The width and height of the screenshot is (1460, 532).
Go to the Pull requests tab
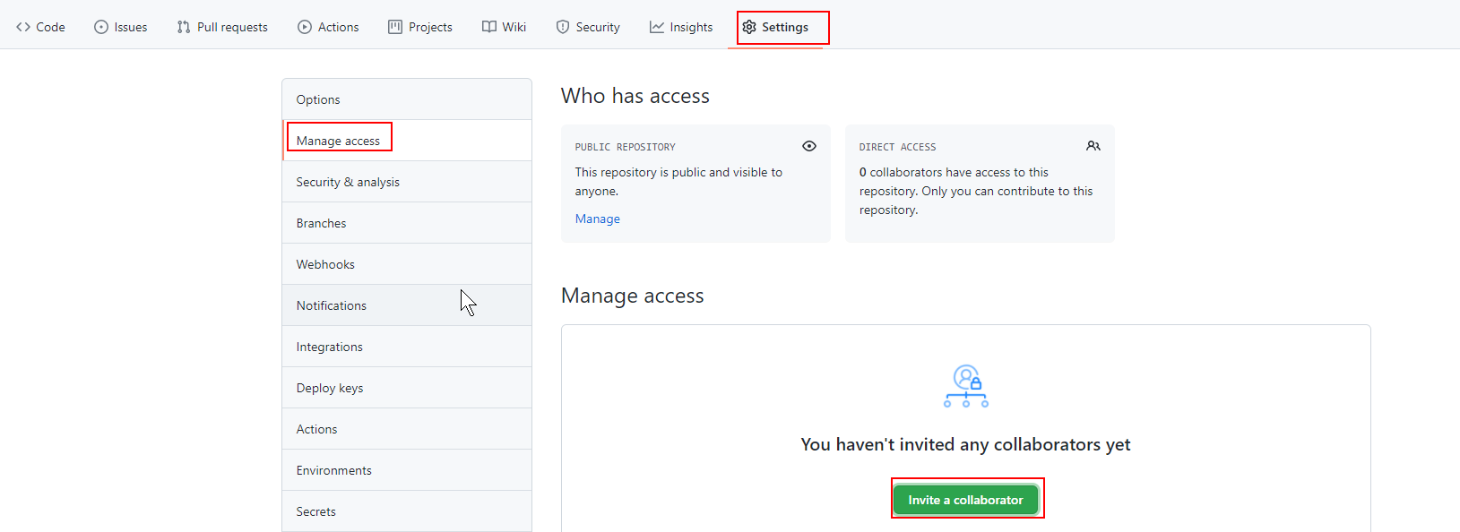[x=222, y=27]
